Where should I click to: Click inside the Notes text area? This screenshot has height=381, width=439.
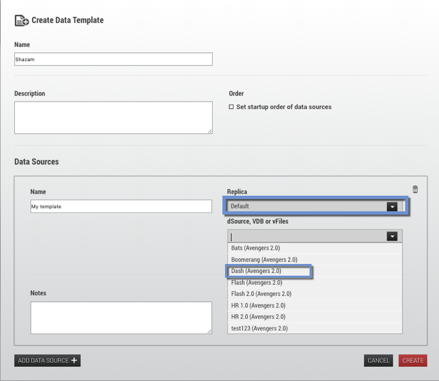[x=121, y=317]
